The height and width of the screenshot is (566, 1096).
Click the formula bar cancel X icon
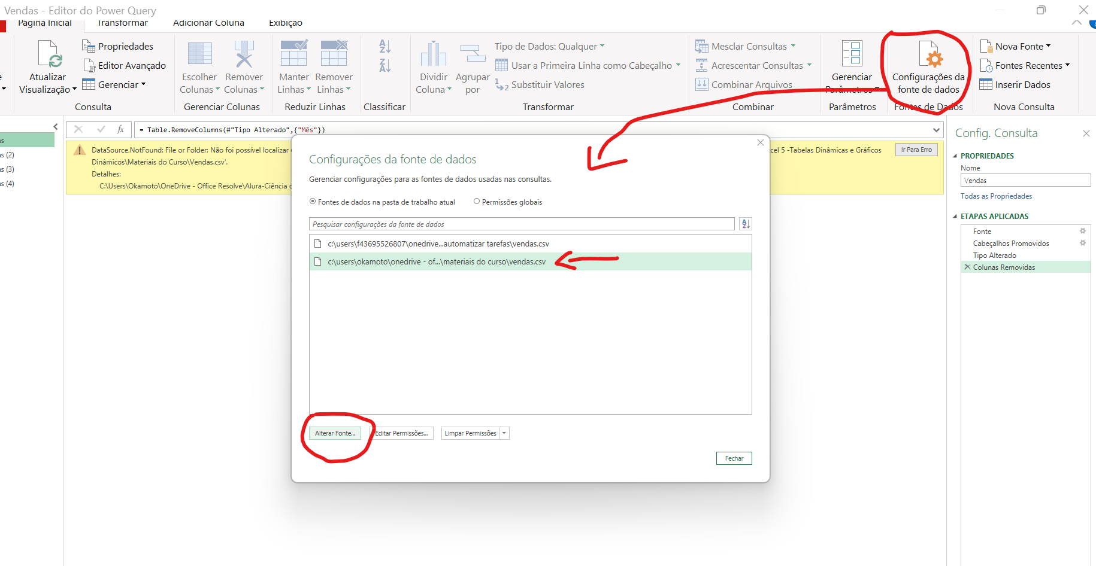click(78, 129)
